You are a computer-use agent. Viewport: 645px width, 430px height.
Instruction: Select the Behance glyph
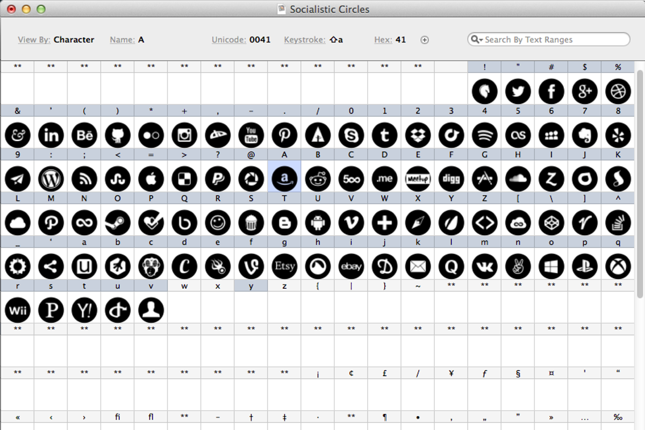pos(84,135)
